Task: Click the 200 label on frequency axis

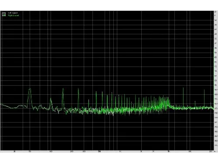Action: click(72, 152)
